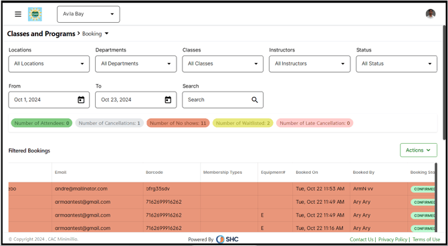Screen dimensions: 448x246
Task: Open the All Classes dropdown
Action: 223,64
